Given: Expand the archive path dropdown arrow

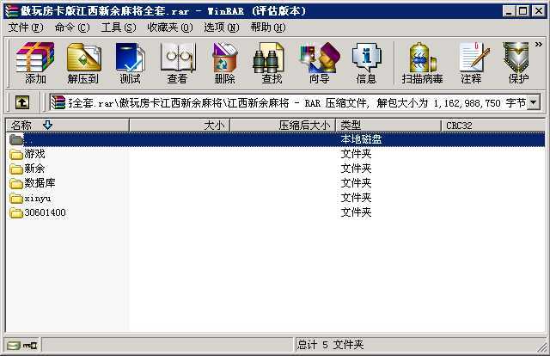Looking at the screenshot, I should [x=534, y=102].
